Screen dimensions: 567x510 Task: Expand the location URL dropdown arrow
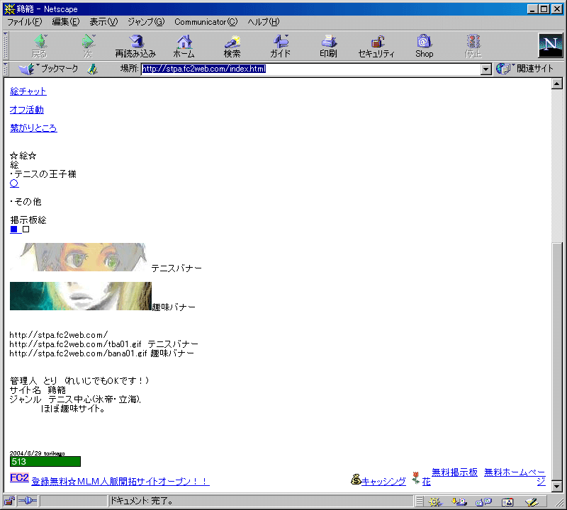[486, 69]
